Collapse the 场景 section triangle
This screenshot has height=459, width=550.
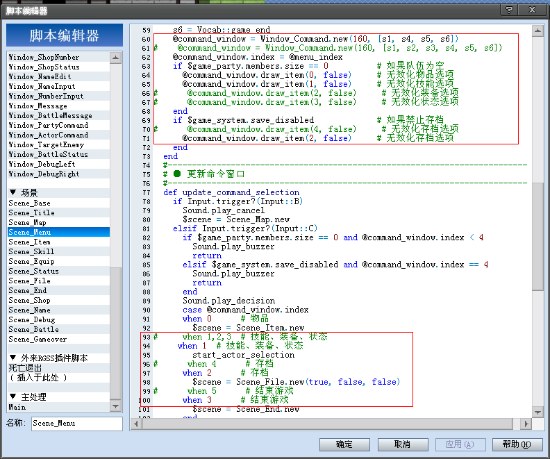click(x=13, y=192)
